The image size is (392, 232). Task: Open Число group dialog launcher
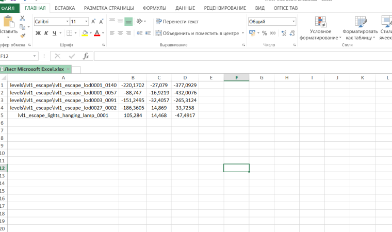[294, 45]
